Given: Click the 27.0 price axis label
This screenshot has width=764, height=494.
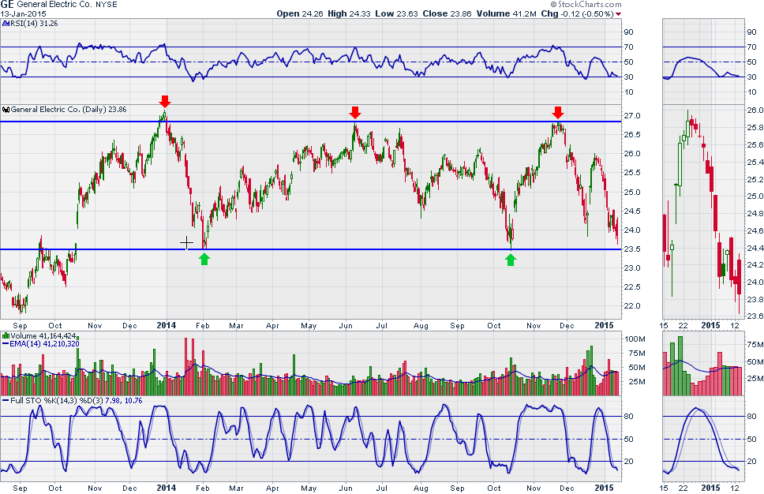Looking at the screenshot, I should 632,116.
